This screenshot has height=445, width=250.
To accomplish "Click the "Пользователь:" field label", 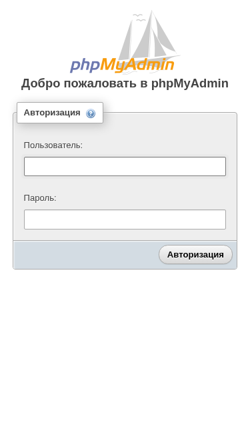I will tap(53, 145).
